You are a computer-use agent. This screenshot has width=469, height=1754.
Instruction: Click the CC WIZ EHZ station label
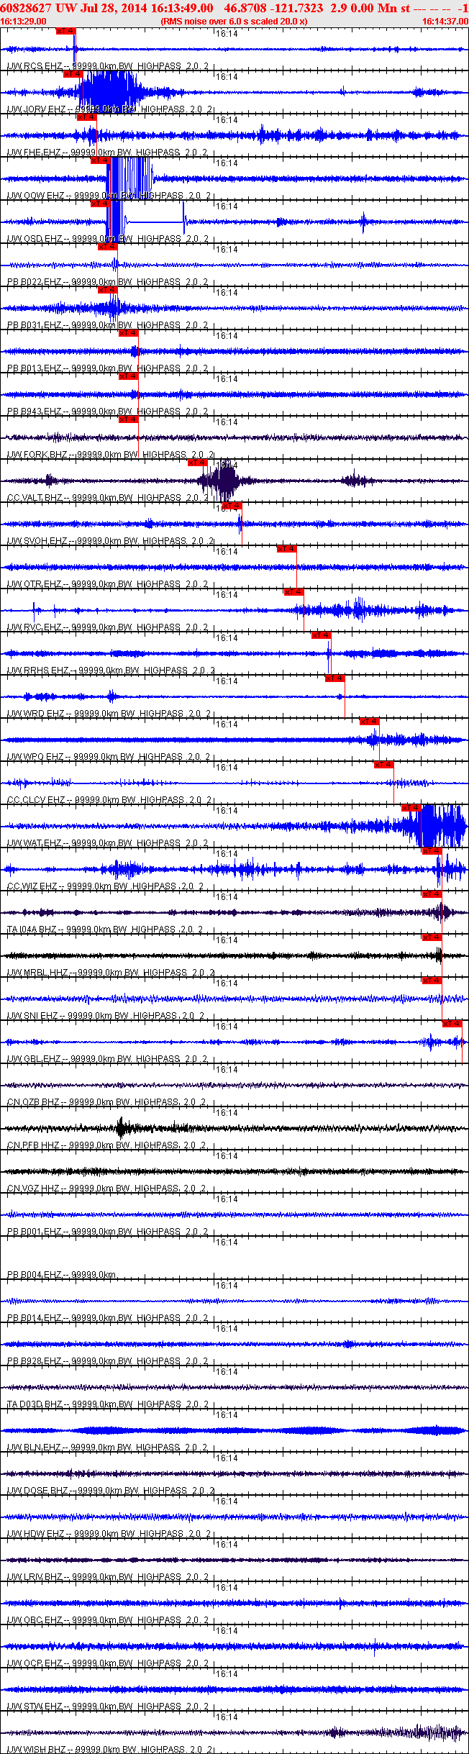click(x=106, y=886)
